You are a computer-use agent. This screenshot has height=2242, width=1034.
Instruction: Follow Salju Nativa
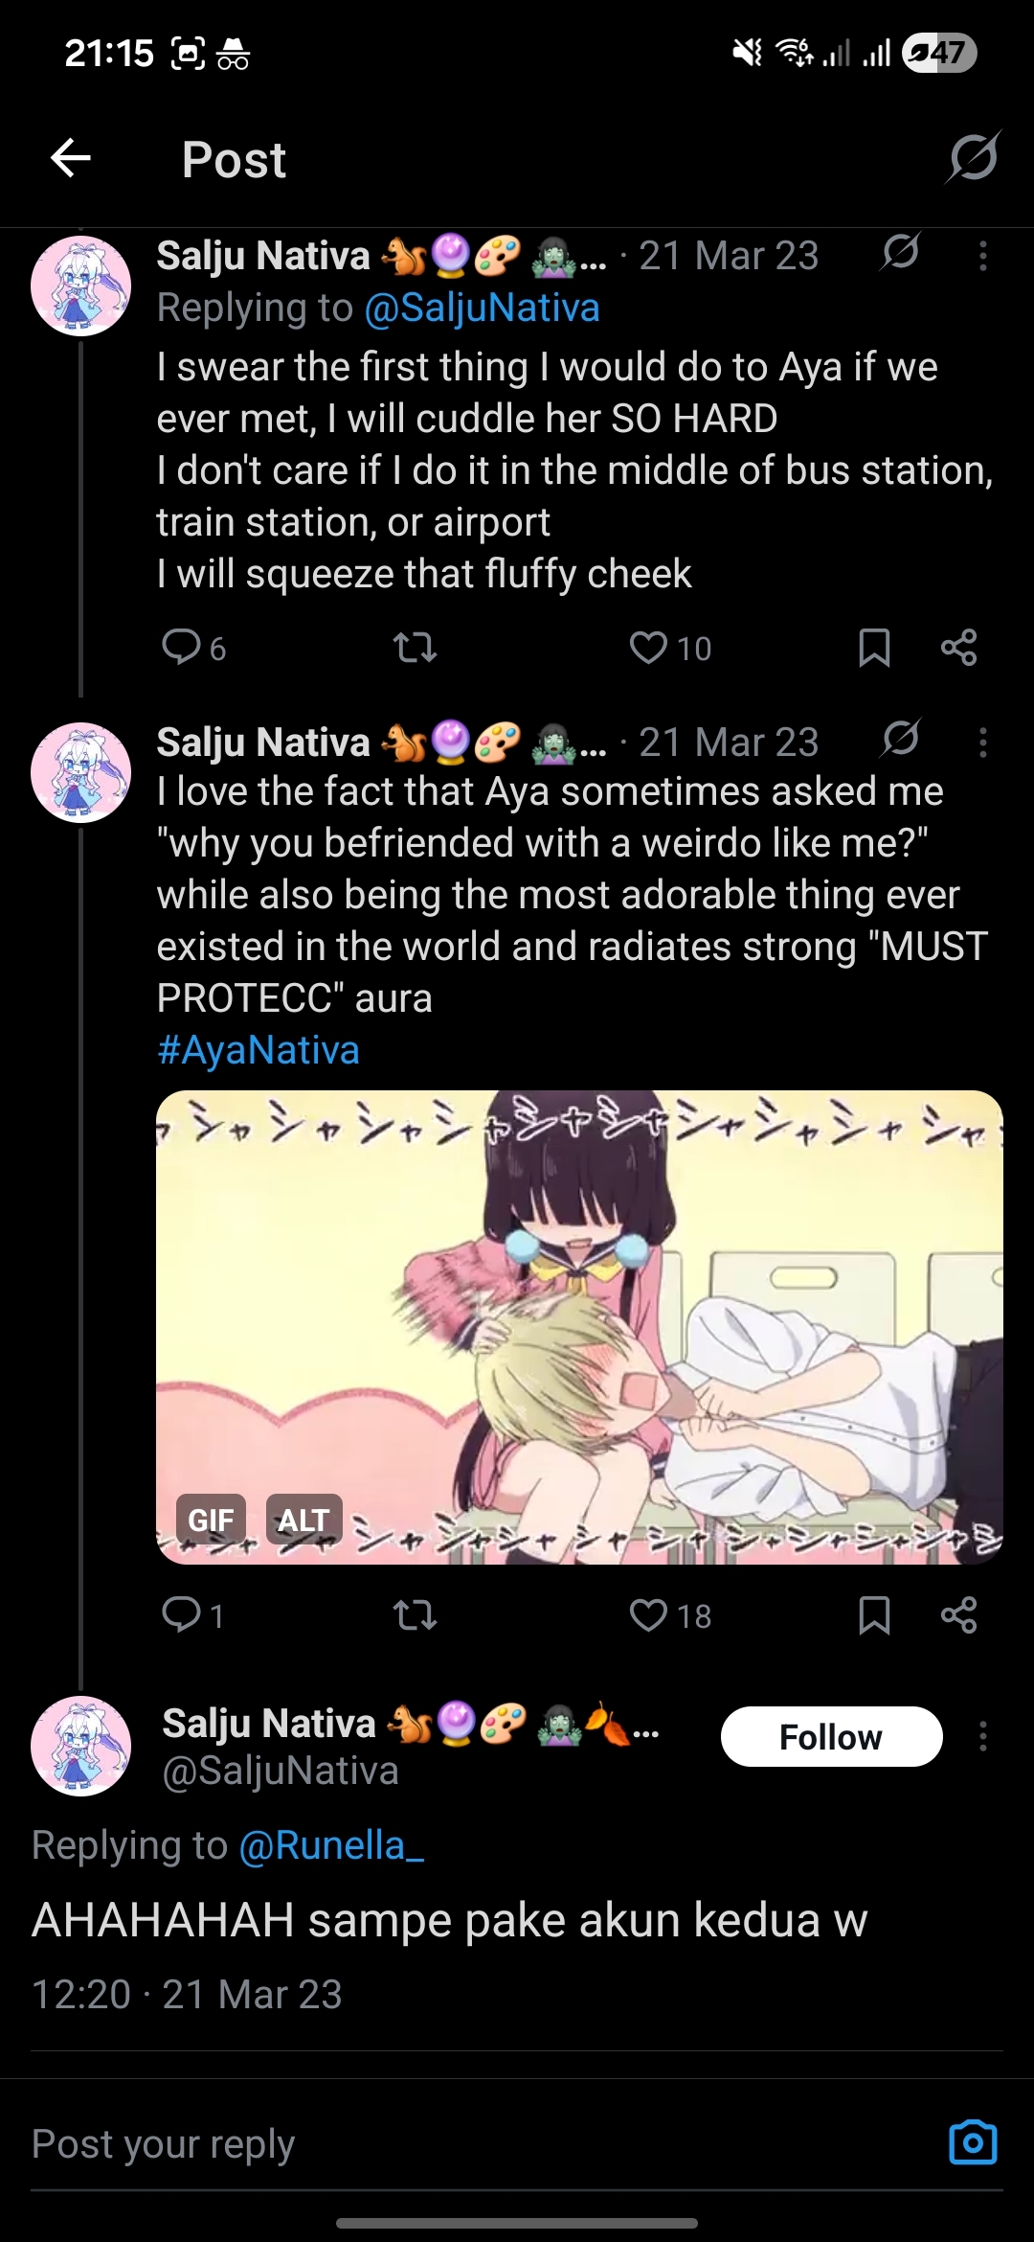(x=831, y=1737)
